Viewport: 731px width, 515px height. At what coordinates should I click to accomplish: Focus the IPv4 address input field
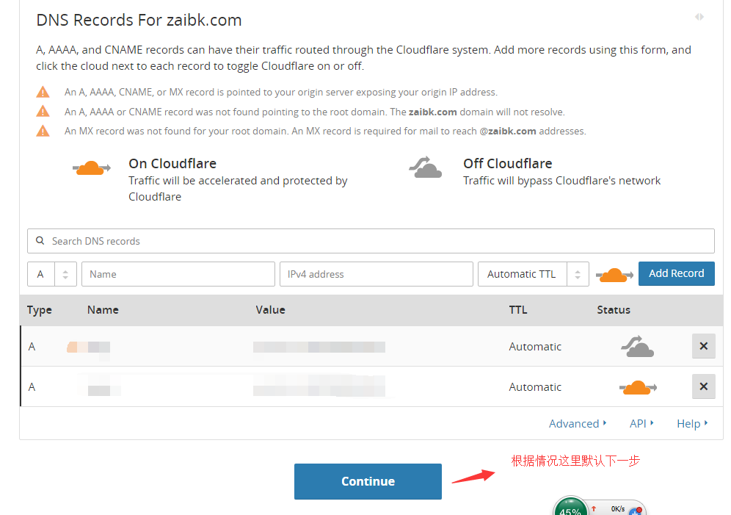pyautogui.click(x=377, y=274)
